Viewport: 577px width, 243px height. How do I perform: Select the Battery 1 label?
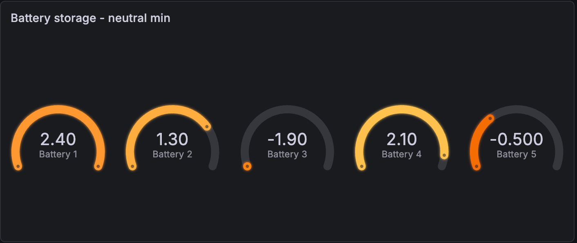tap(58, 155)
